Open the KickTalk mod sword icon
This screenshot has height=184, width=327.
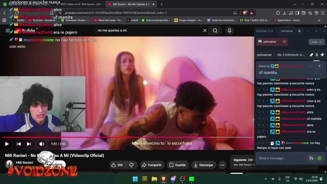point(311,55)
